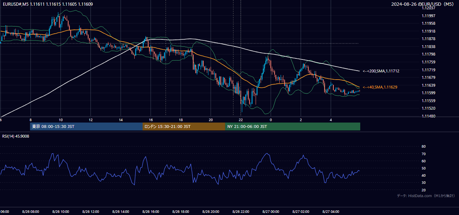
Task: Click price level 1.11958 on the price axis
Action: (x=428, y=23)
